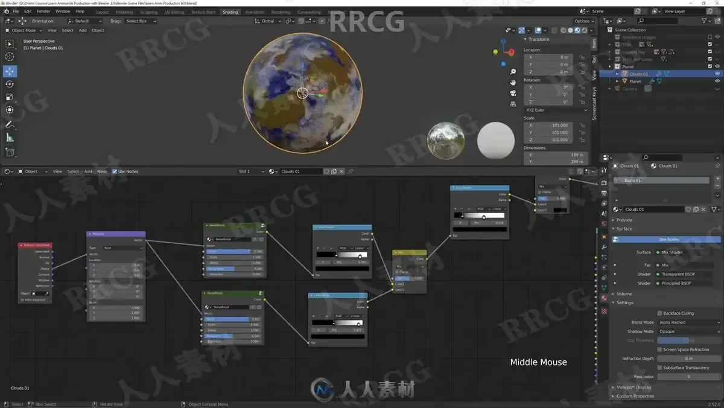Click the Refraction Depth field
The width and height of the screenshot is (724, 408).
(688, 359)
